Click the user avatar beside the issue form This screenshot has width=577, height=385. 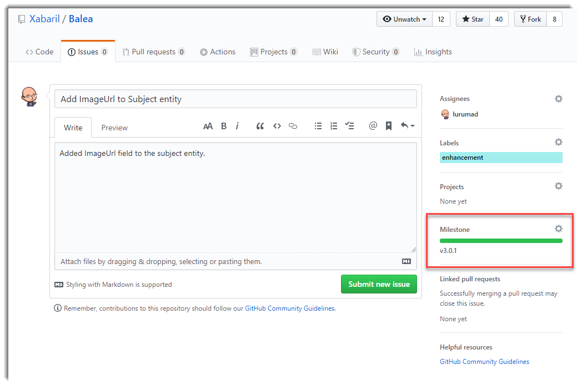29,97
